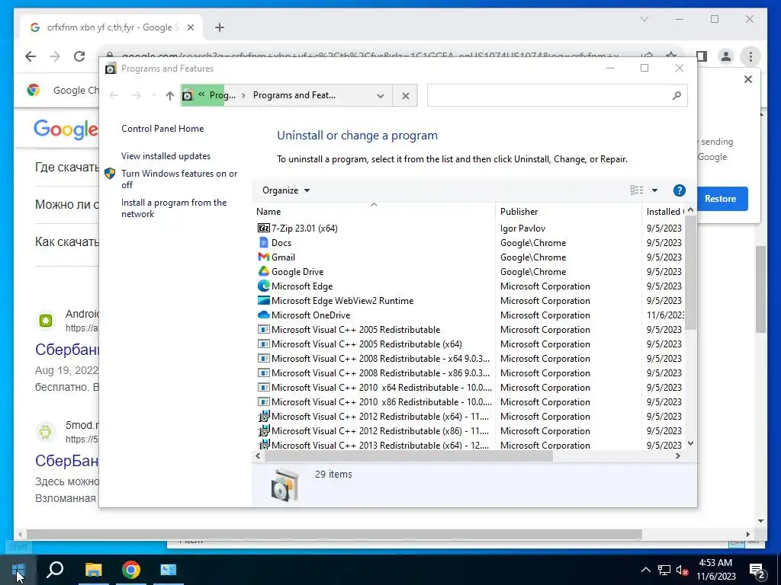781x585 pixels.
Task: Click taskbar clock showing 4:53 AM
Action: [715, 570]
